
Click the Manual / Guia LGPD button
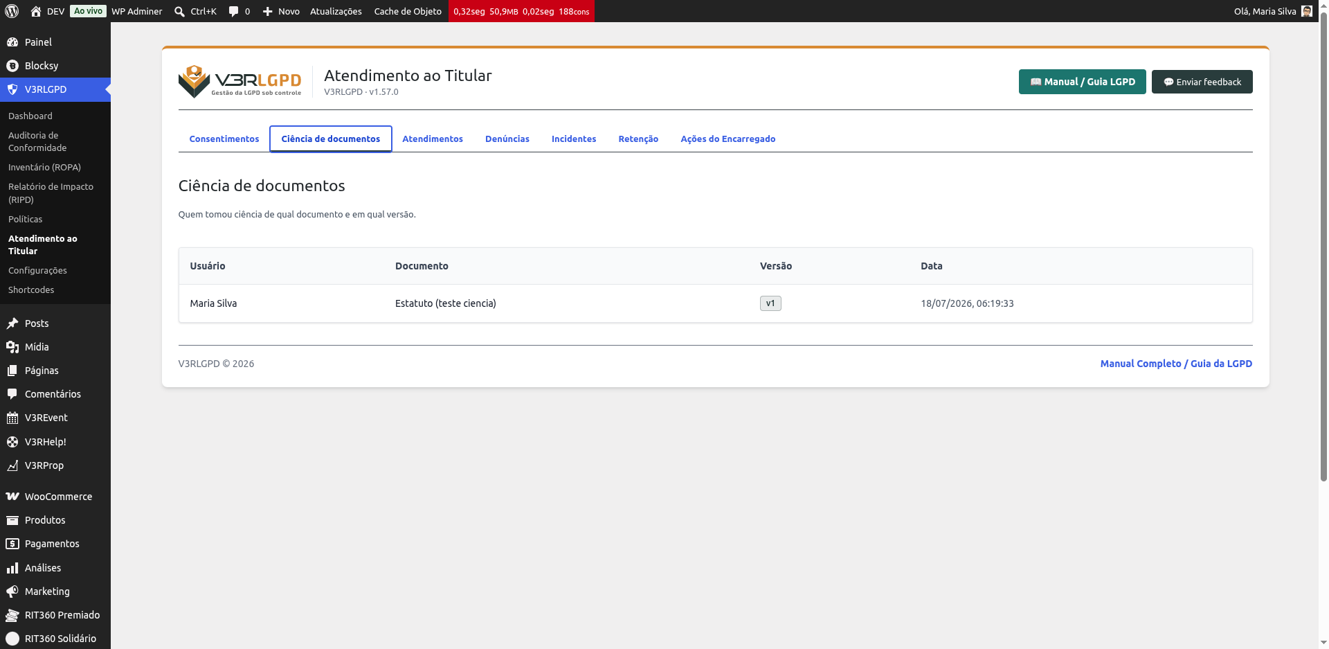1082,82
